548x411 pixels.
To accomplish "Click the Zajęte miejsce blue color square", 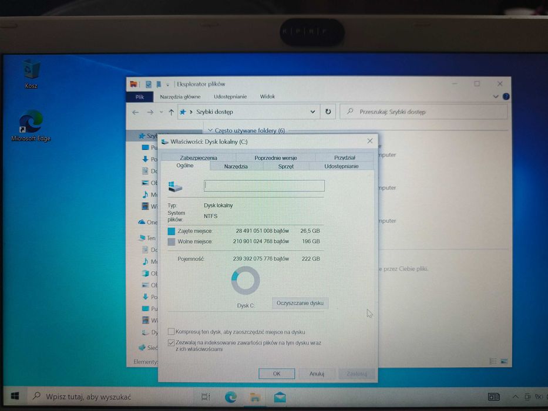I will click(172, 231).
